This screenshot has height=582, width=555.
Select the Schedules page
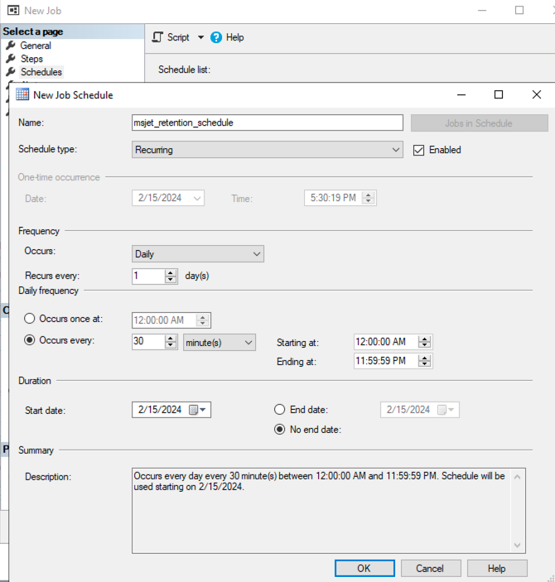click(41, 72)
